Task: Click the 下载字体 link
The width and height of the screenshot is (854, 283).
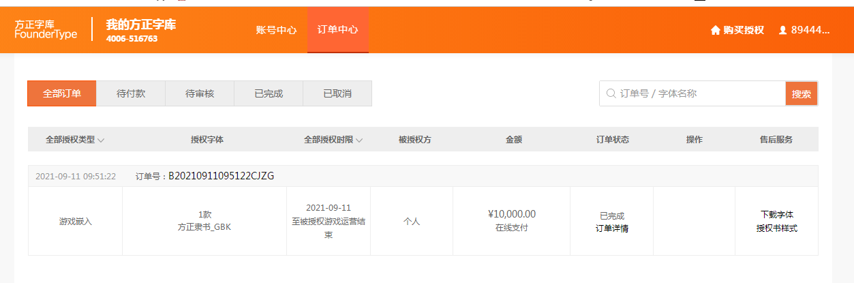Action: tap(777, 214)
